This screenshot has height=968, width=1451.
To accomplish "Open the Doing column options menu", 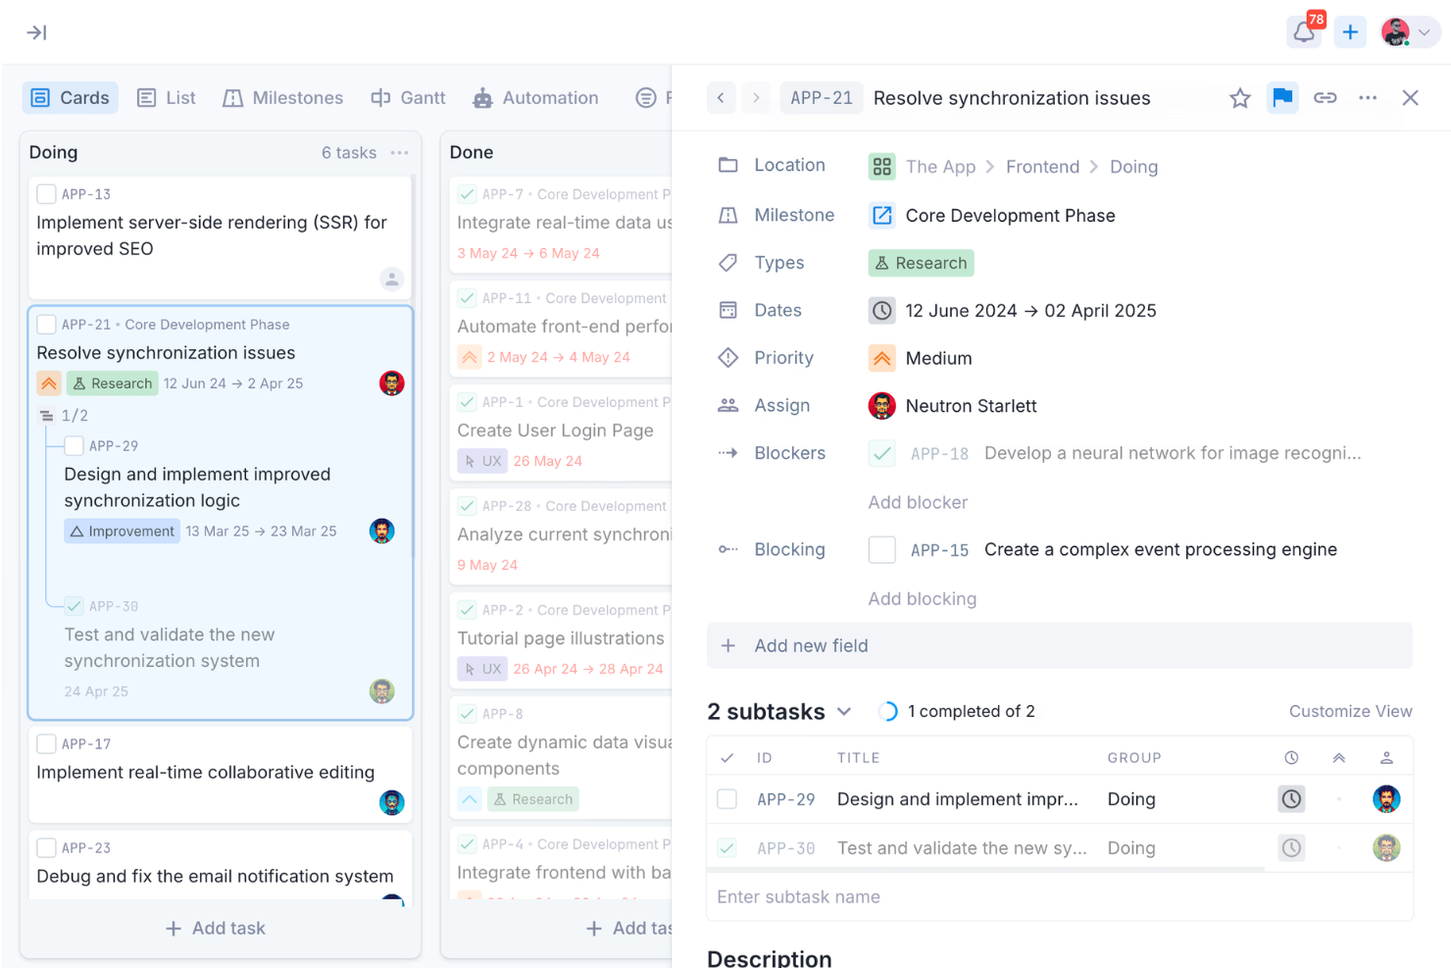I will (x=399, y=152).
